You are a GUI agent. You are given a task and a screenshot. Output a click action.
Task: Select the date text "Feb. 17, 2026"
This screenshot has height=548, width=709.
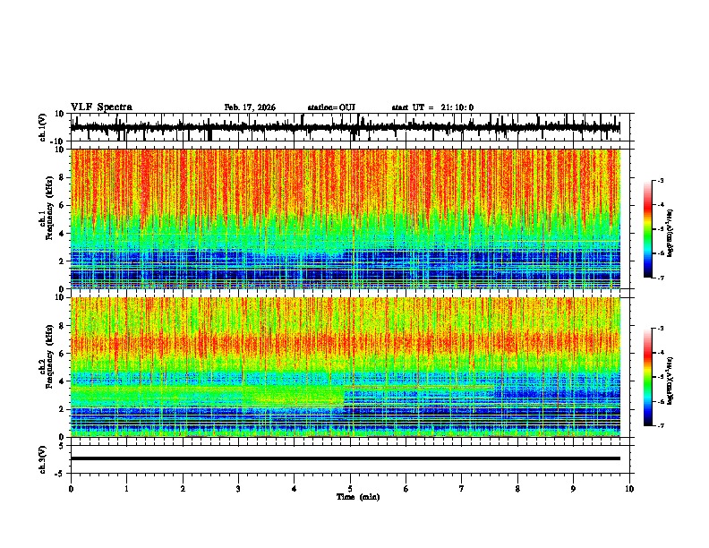(x=250, y=107)
